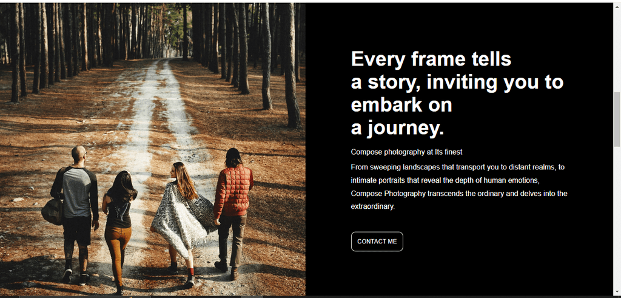Click the "Every frame tells" heading line
The height and width of the screenshot is (298, 621).
pos(431,59)
